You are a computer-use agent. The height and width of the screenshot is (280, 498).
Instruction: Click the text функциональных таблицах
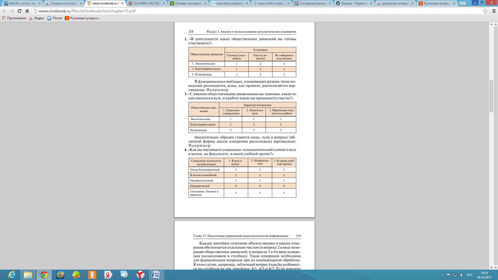tap(220, 81)
